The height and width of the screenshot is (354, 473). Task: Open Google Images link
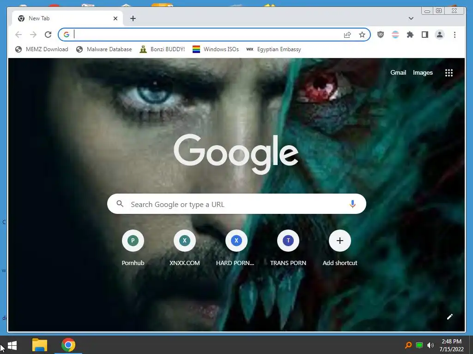click(x=423, y=72)
